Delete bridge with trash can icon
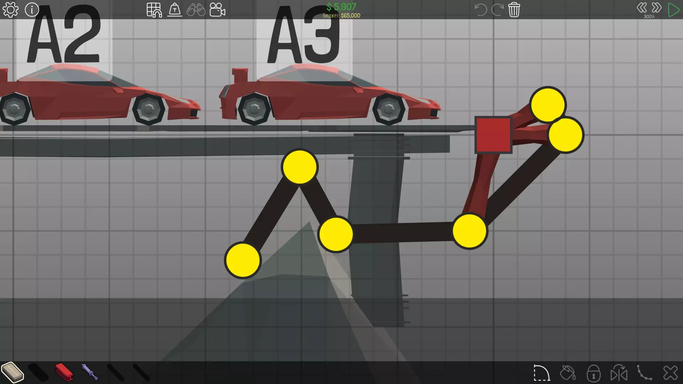Viewport: 683px width, 384px height. coord(514,10)
